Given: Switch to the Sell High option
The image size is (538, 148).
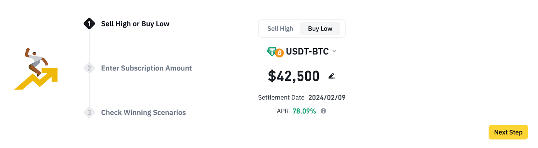Looking at the screenshot, I should coord(280,29).
